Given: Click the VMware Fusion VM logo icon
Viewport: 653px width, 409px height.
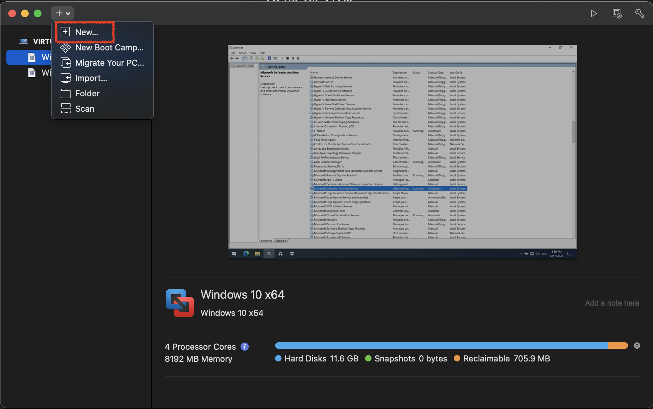Looking at the screenshot, I should (180, 303).
